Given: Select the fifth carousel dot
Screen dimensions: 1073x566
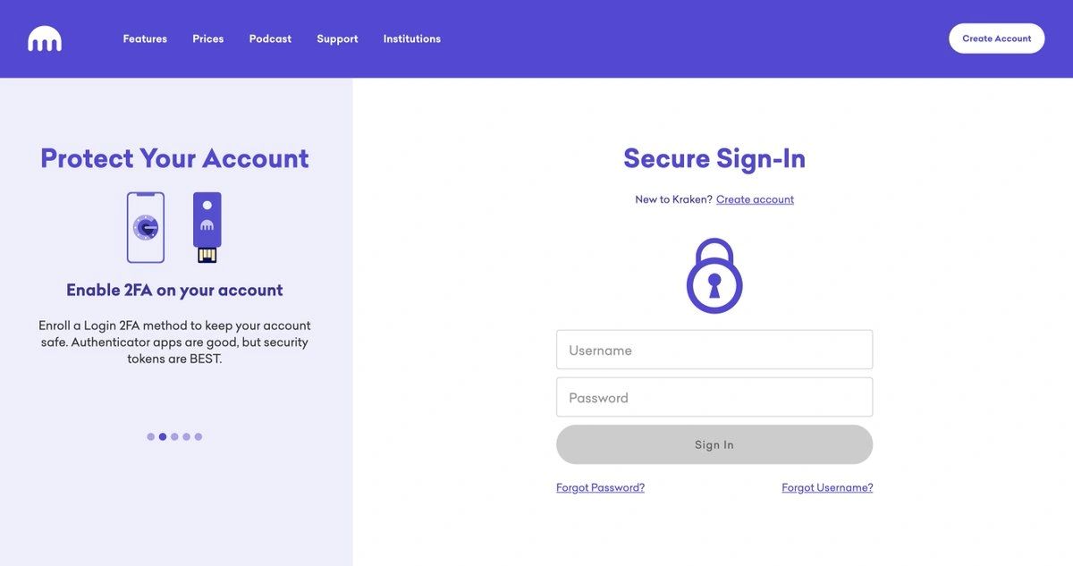Looking at the screenshot, I should click(199, 437).
